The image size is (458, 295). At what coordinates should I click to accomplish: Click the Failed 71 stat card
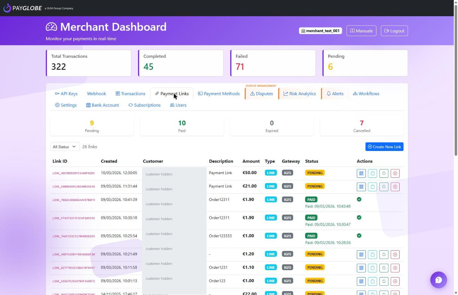pos(273,63)
